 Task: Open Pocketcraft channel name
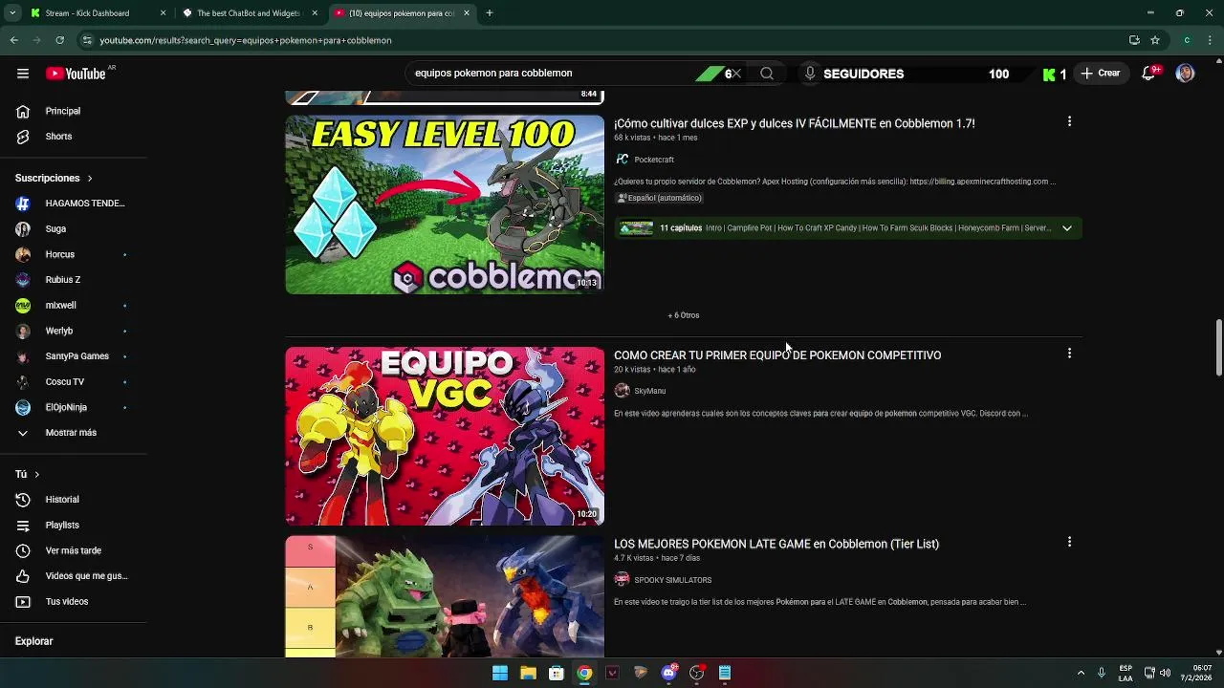coord(654,160)
